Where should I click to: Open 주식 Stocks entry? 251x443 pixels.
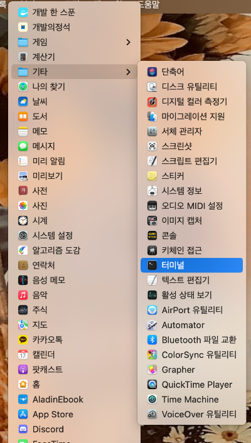click(x=74, y=310)
